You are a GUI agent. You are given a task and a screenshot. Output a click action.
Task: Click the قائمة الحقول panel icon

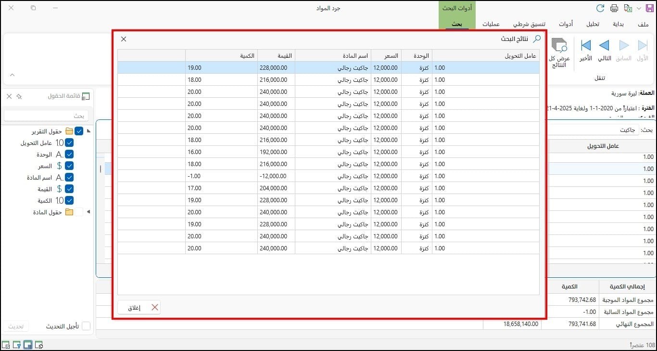pos(86,96)
